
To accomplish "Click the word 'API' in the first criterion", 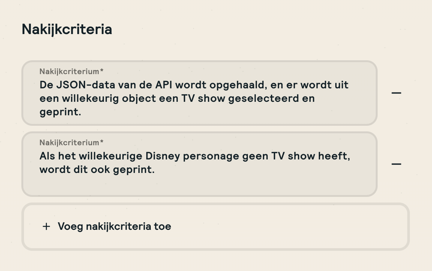I will click(164, 85).
